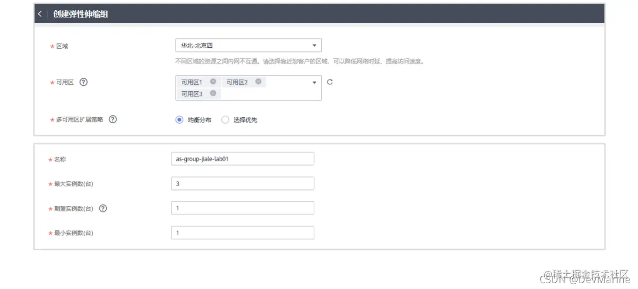Go back using the header arrow

(x=40, y=14)
